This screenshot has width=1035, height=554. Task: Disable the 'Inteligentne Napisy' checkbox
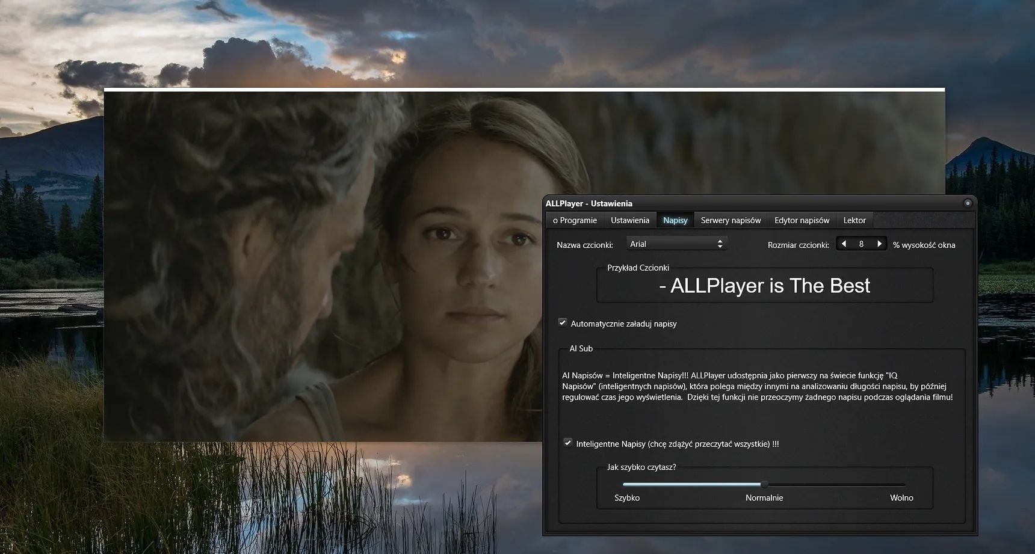568,444
